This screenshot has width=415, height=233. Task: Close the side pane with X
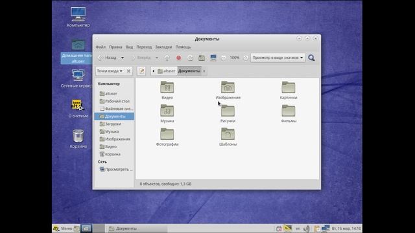coord(128,71)
